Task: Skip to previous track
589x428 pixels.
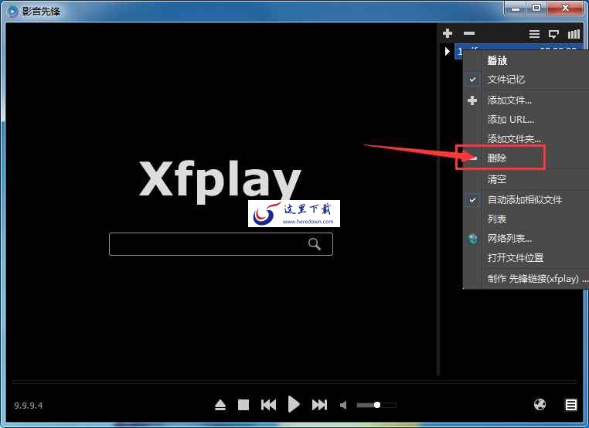Action: 268,405
